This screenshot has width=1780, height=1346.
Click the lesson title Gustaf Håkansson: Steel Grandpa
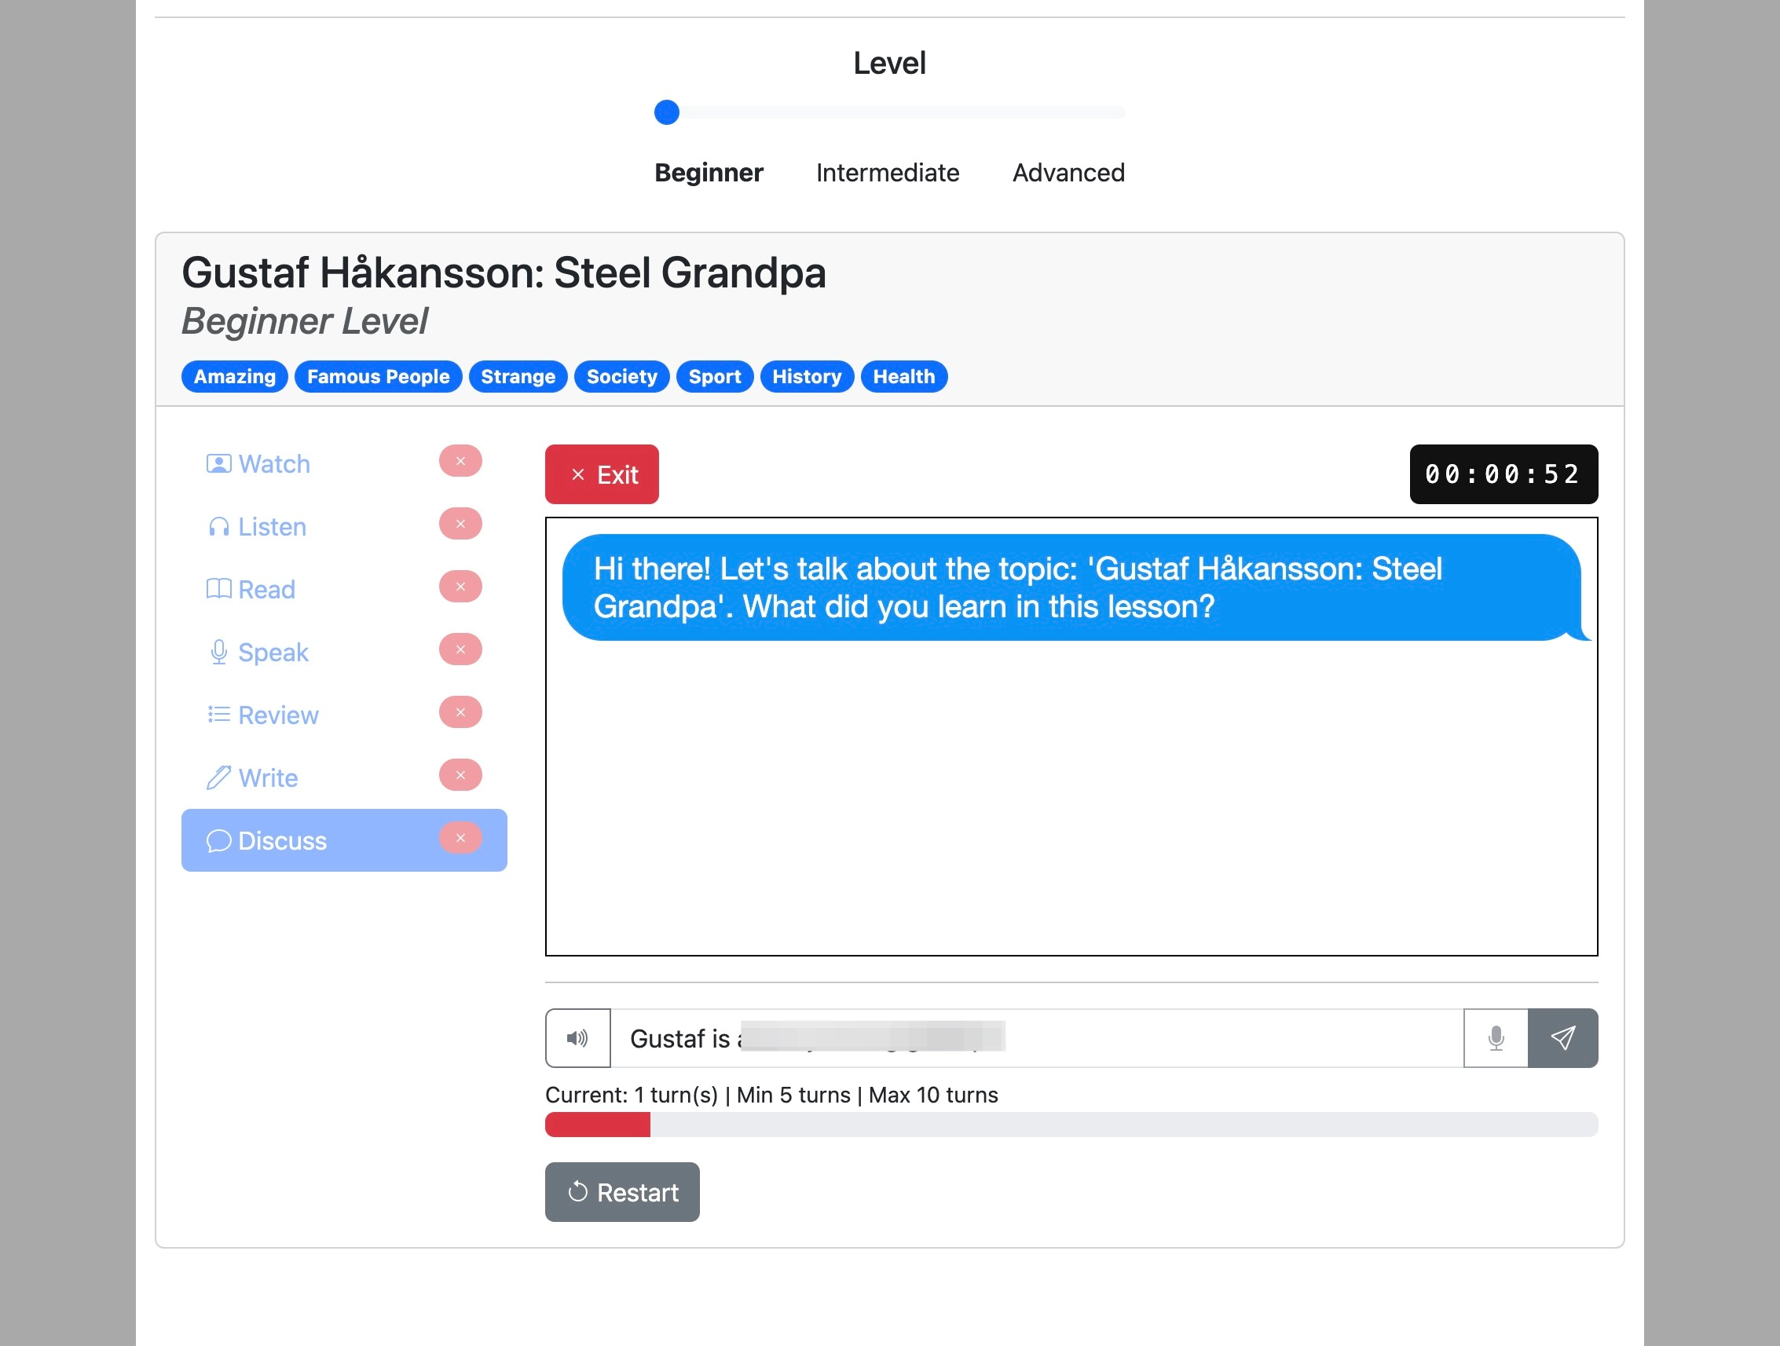click(504, 272)
